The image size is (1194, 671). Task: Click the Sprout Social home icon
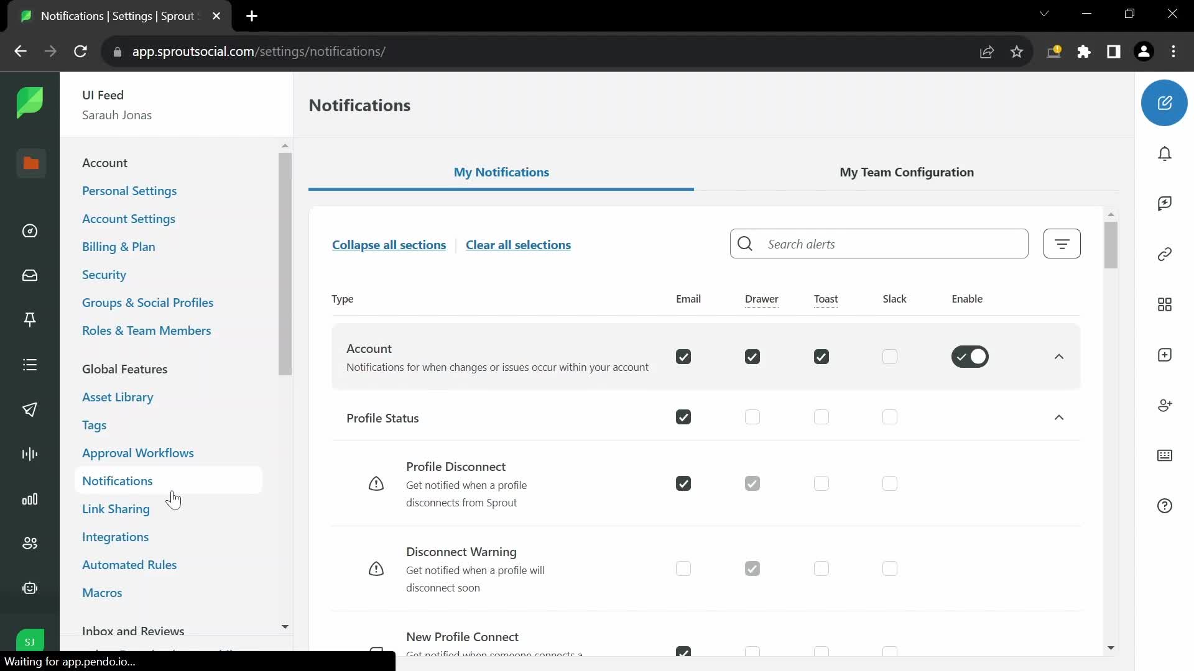click(x=29, y=103)
